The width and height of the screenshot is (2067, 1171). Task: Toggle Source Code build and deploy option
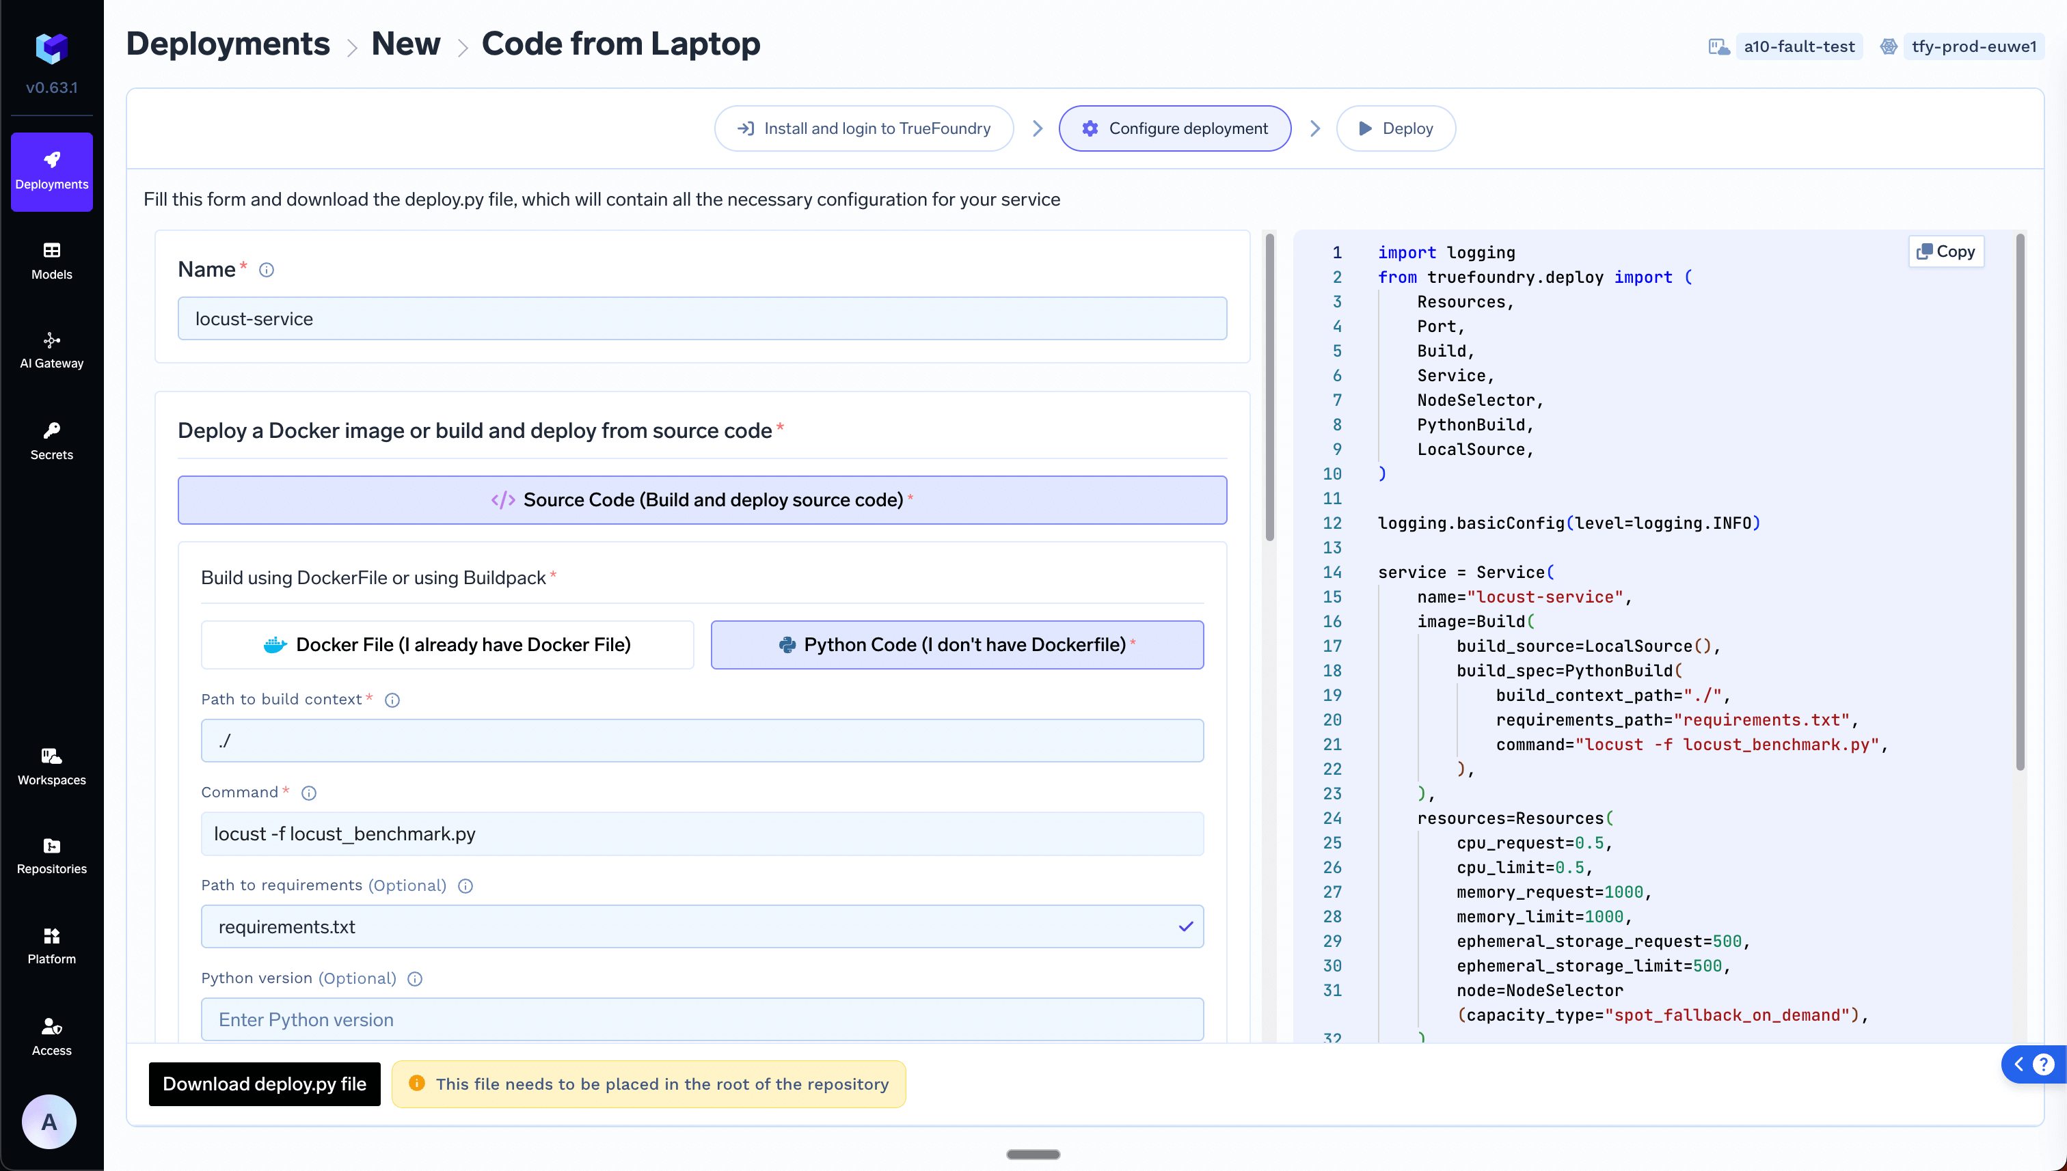click(701, 500)
